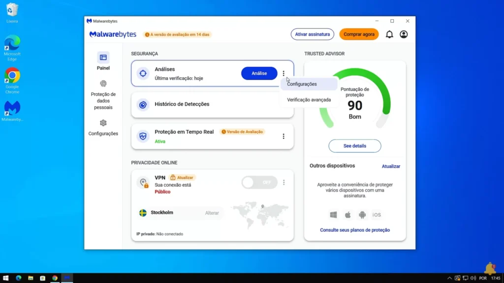Viewport: 504px width, 283px height.
Task: Open three-dot menu on the VPN card
Action: [283, 182]
